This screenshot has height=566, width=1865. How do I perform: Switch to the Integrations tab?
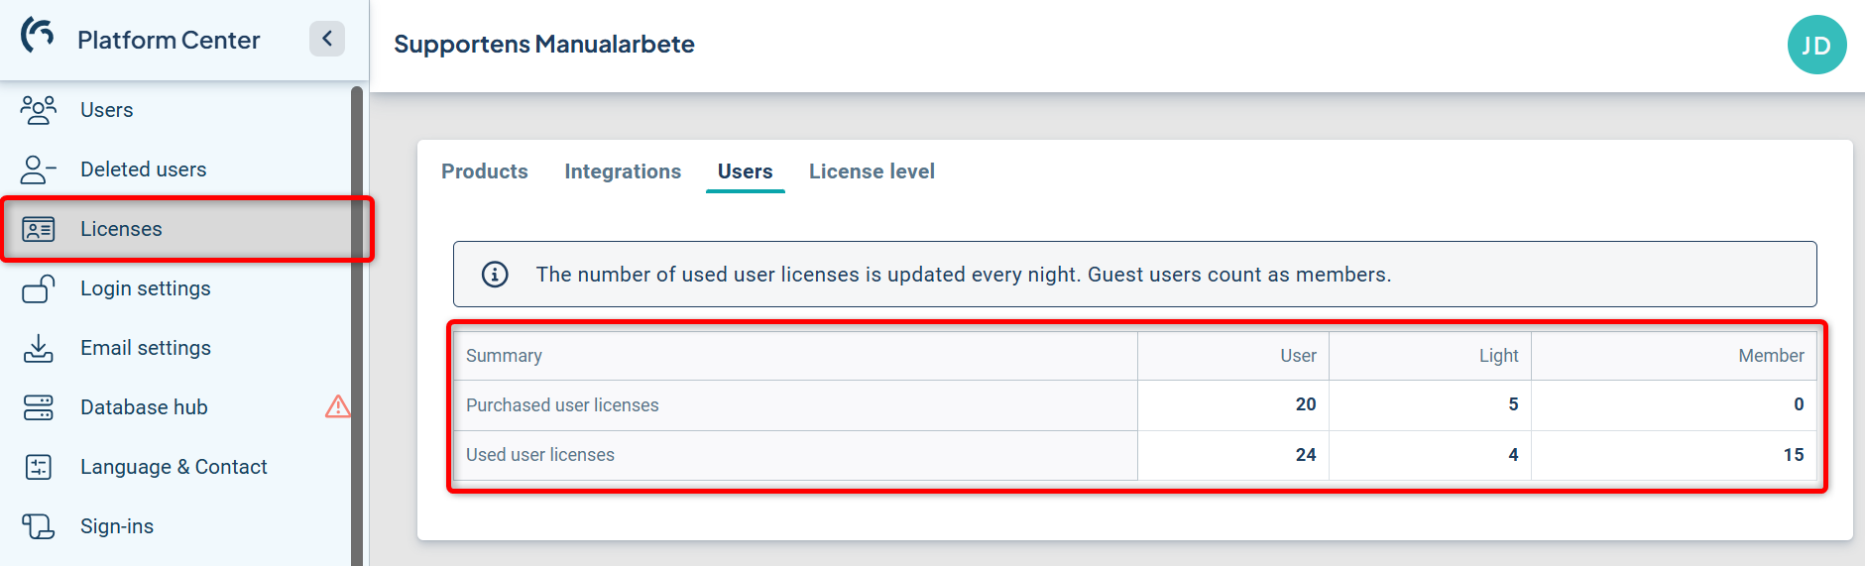point(623,171)
